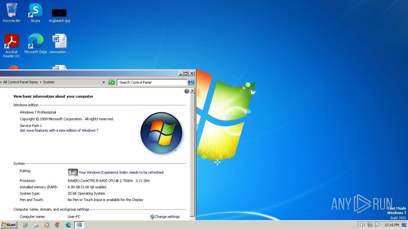Open Windows Explorer folder in taskbar
This screenshot has height=229, width=408.
point(36,225)
